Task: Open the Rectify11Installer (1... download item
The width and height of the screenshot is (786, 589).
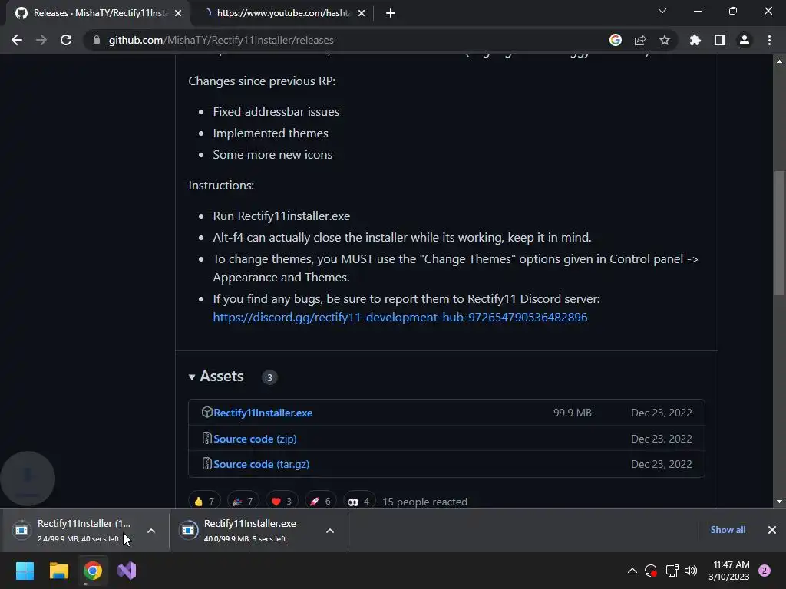Action: (x=73, y=531)
